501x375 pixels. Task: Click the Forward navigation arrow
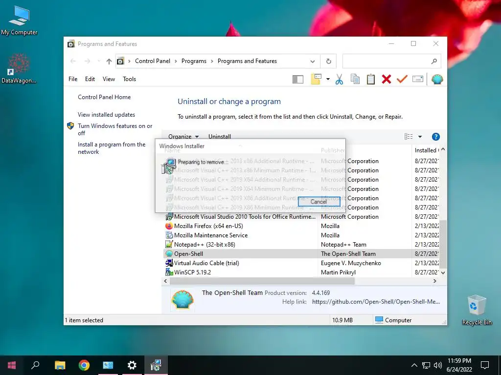click(87, 61)
